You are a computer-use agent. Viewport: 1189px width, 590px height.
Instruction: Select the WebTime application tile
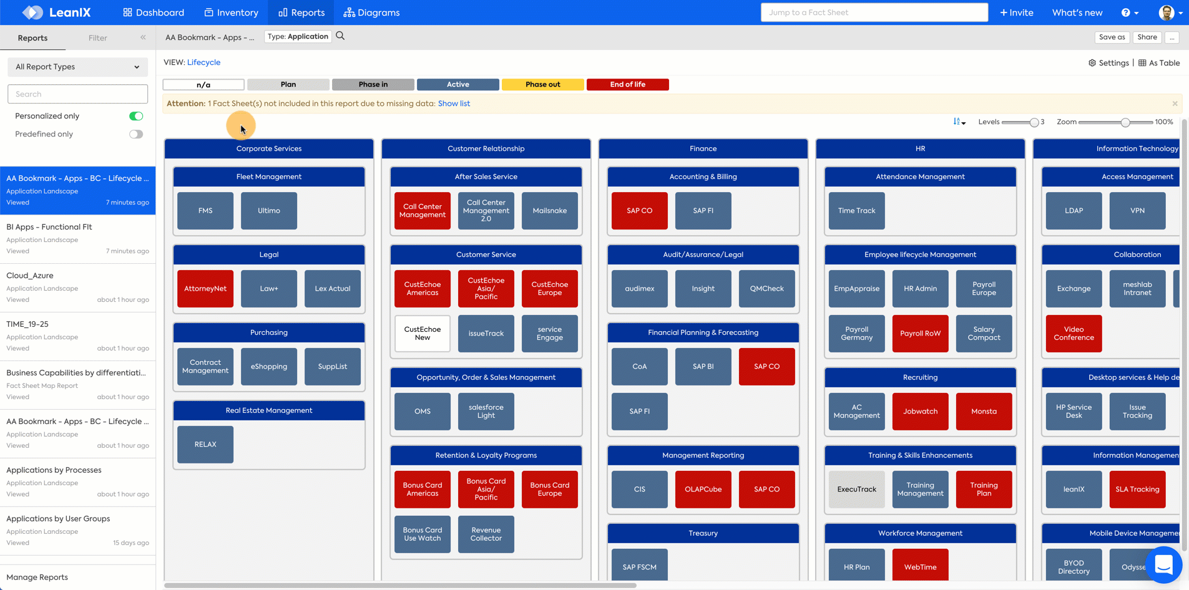click(921, 566)
